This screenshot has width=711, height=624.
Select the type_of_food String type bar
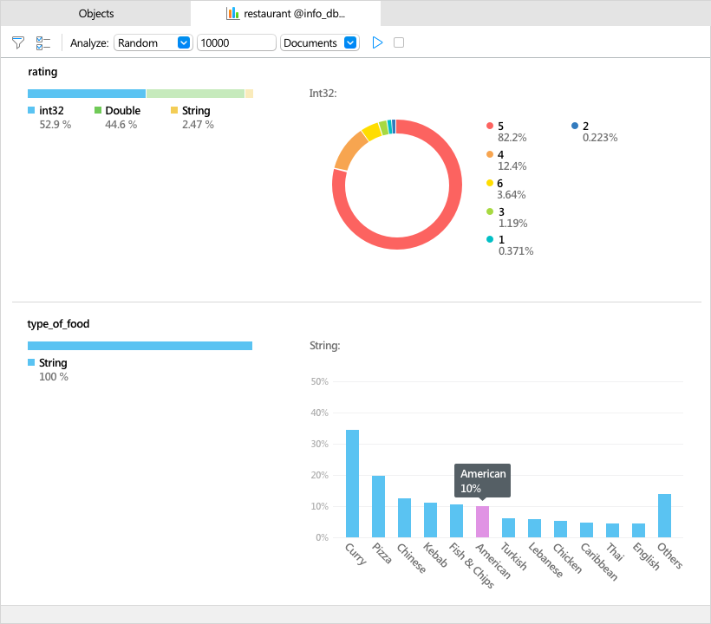tap(140, 346)
